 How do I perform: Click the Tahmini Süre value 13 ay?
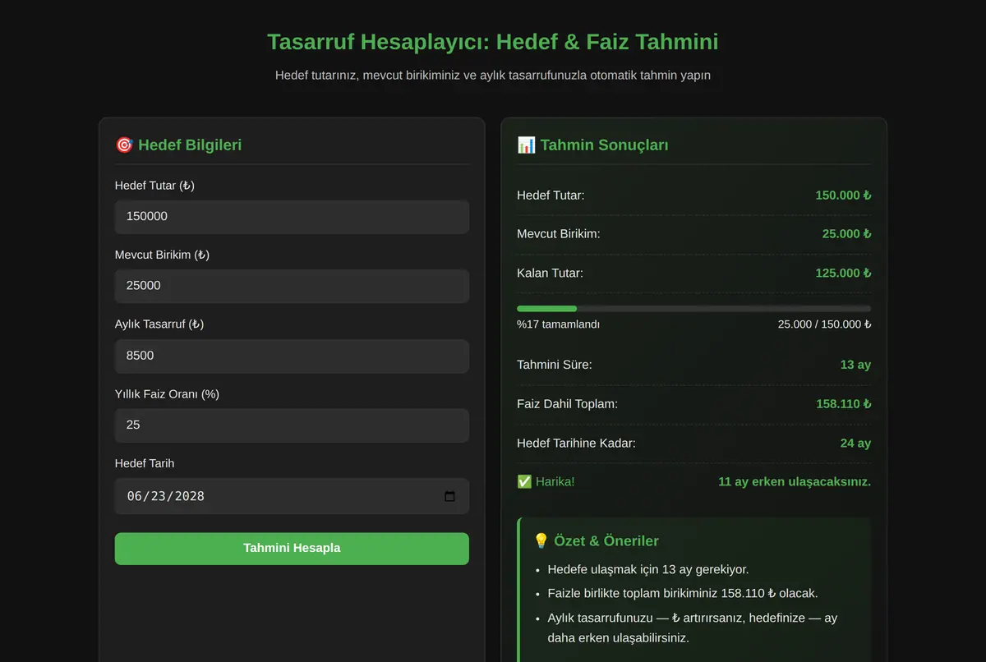(x=855, y=365)
